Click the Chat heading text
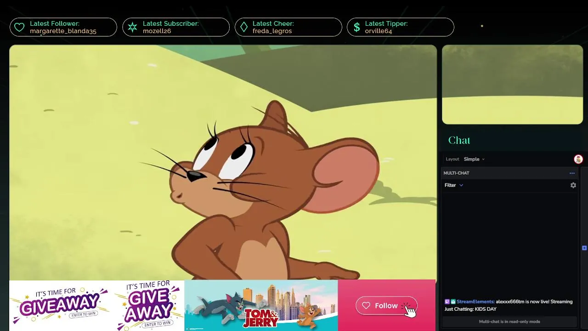Viewport: 588px width, 331px height. tap(459, 140)
